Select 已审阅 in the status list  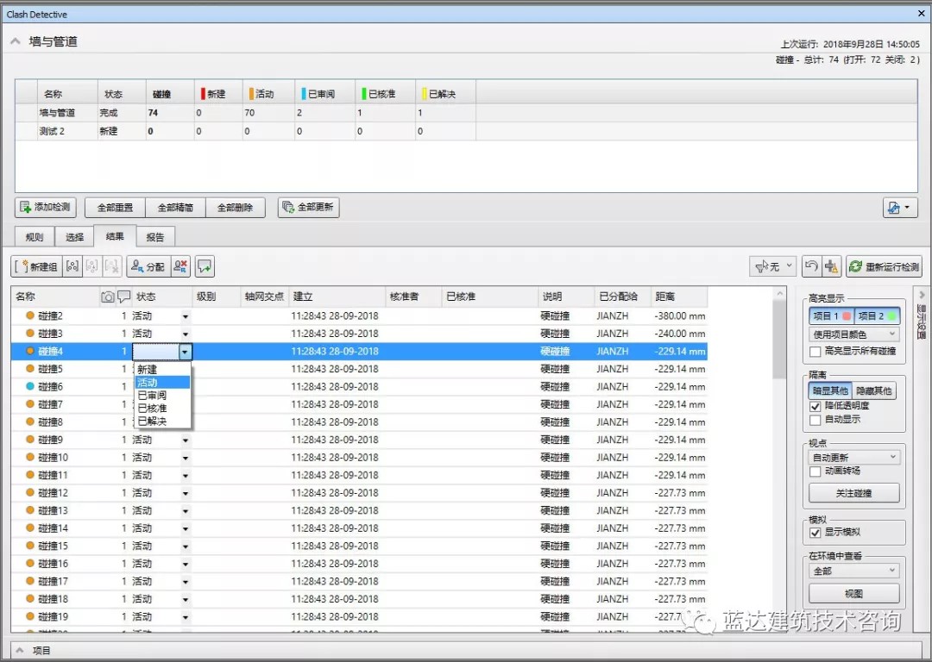point(152,396)
